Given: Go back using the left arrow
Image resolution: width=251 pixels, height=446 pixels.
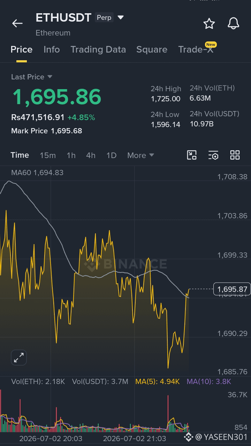Looking at the screenshot, I should (17, 23).
